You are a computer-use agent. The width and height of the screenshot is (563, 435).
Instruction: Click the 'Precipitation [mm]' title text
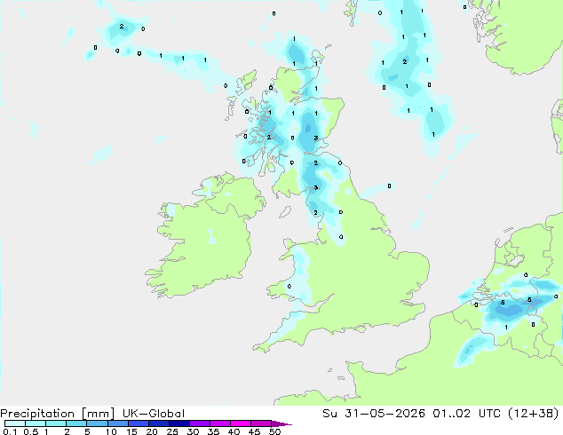tap(57, 414)
